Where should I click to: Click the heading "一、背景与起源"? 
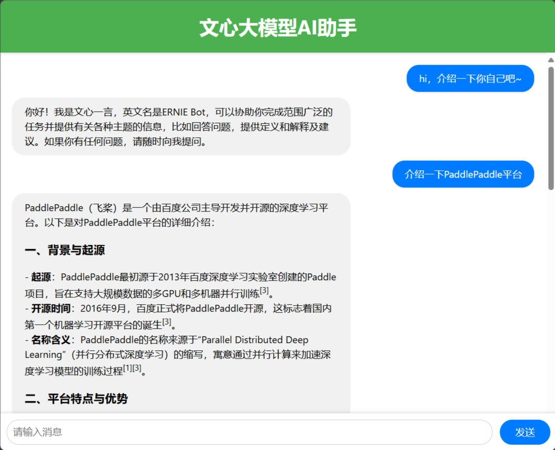65,250
